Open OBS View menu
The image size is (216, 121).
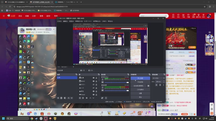coord(71,21)
